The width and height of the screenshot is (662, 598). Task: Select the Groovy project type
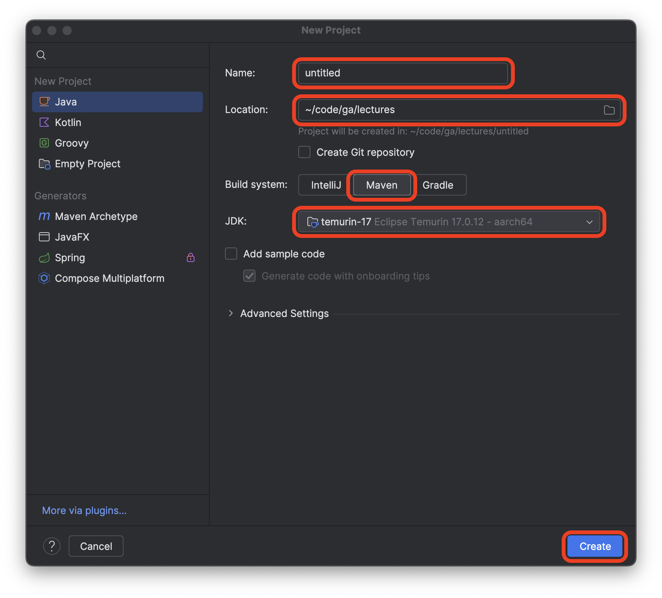click(71, 143)
